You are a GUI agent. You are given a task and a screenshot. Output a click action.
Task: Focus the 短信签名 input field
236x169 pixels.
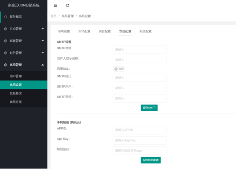pyautogui.click(x=140, y=151)
